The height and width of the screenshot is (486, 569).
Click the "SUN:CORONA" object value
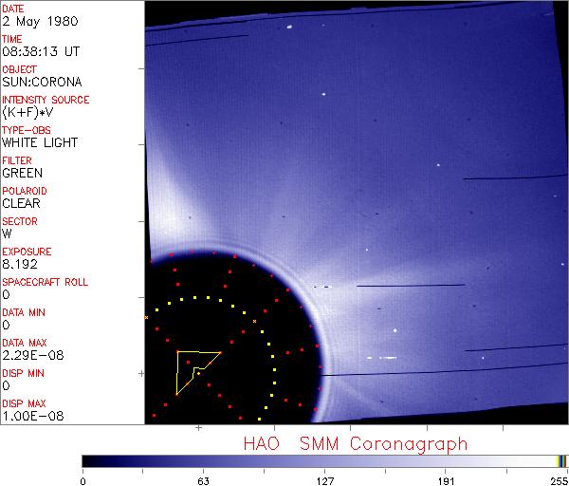point(34,83)
